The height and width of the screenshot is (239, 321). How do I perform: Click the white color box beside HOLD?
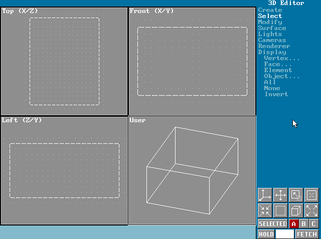coord(285,234)
